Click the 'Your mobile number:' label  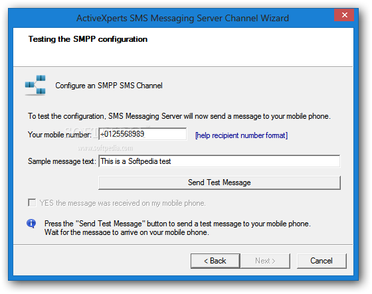[x=60, y=135]
